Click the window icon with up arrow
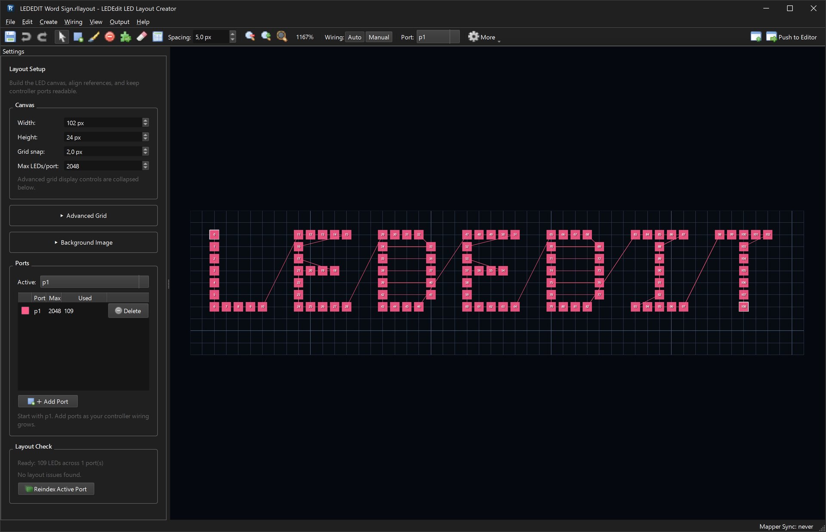 (x=756, y=37)
